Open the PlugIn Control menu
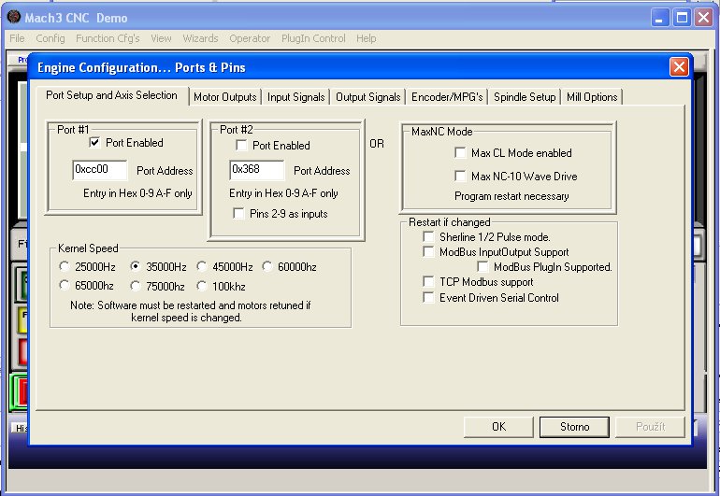Viewport: 720px width, 496px height. pyautogui.click(x=313, y=38)
